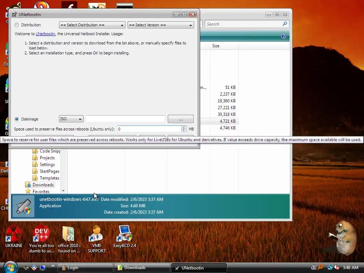The image size is (364, 273).
Task: Select the file row with size 27,221 KB
Action: [x=219, y=107]
